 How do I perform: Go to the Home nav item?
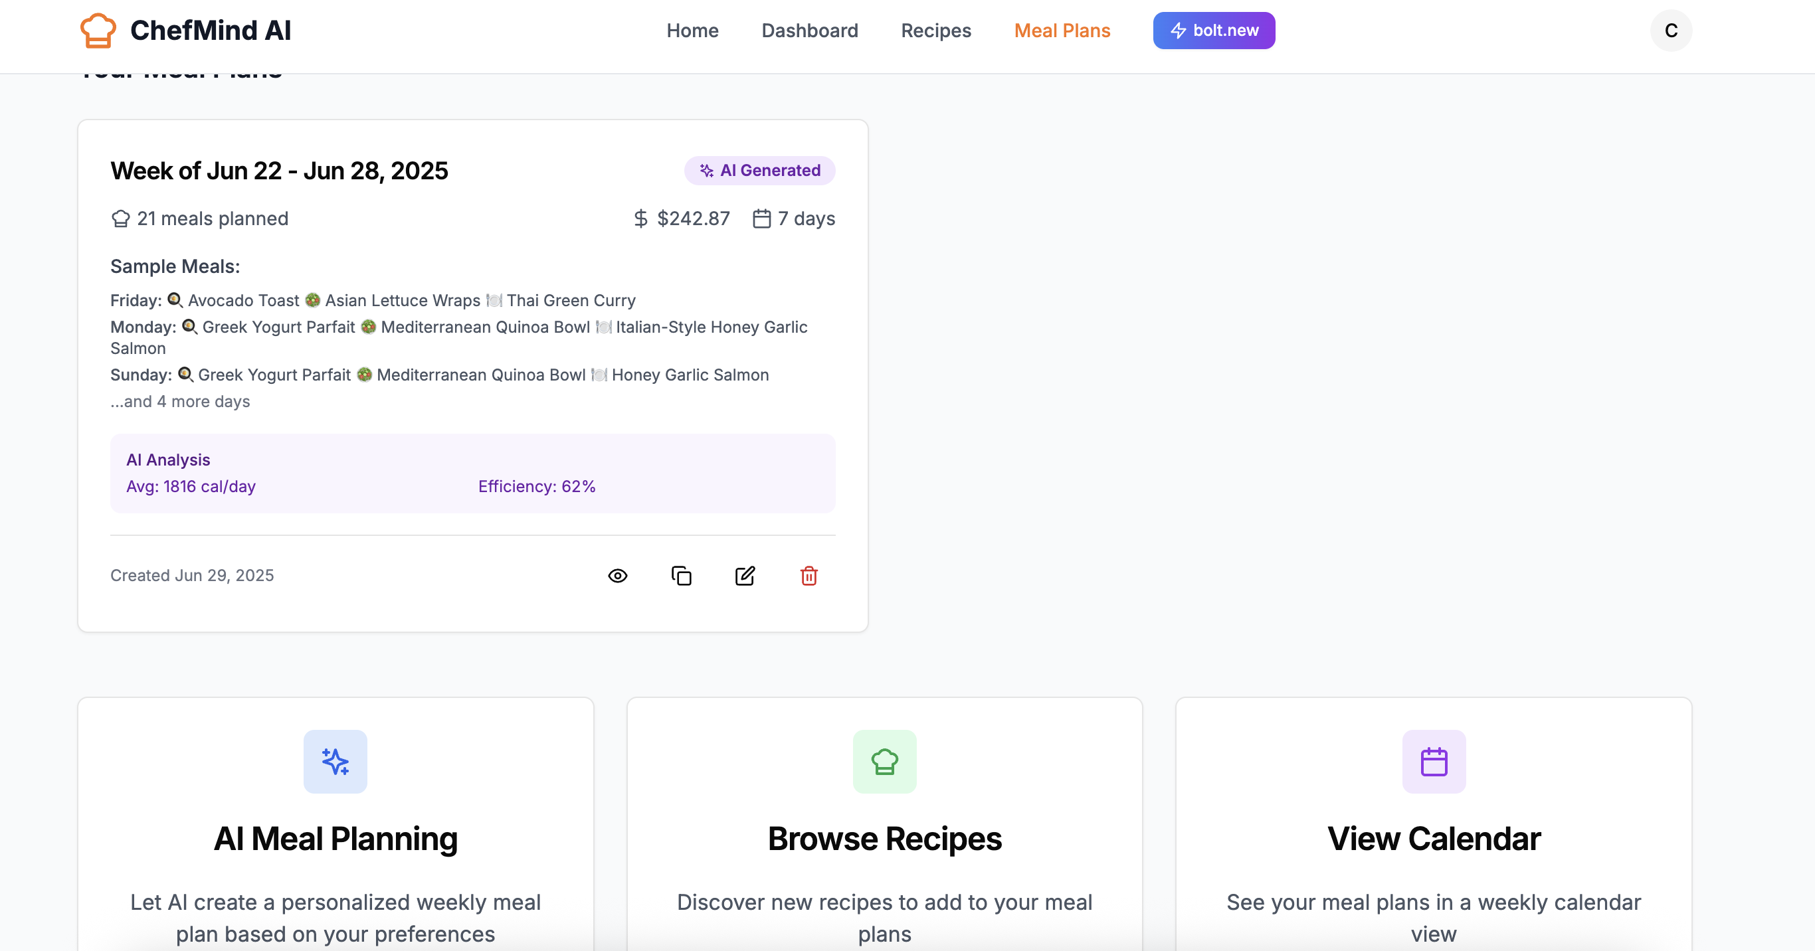click(x=692, y=31)
